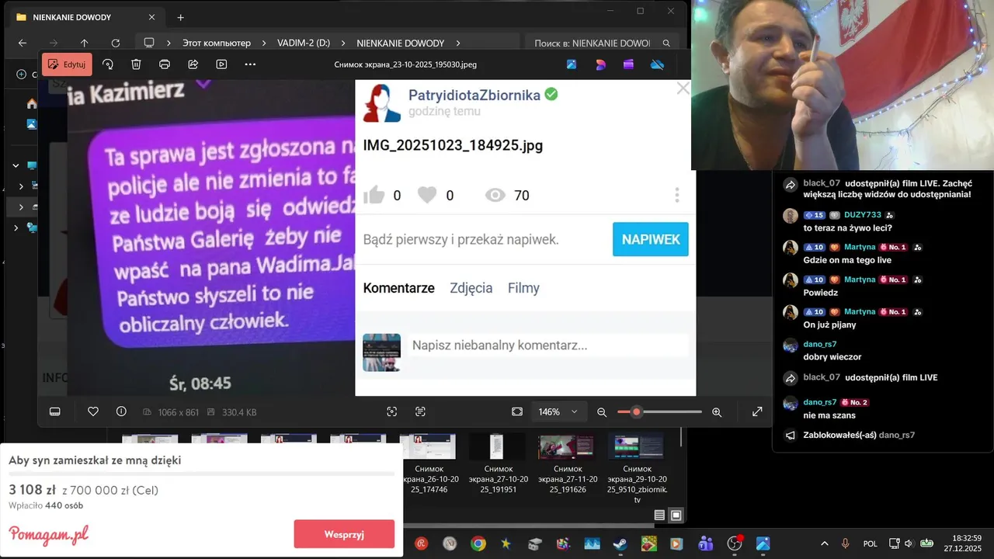Screen dimensions: 994x559
Task: Rotate the image with the rotate icon
Action: click(x=108, y=64)
